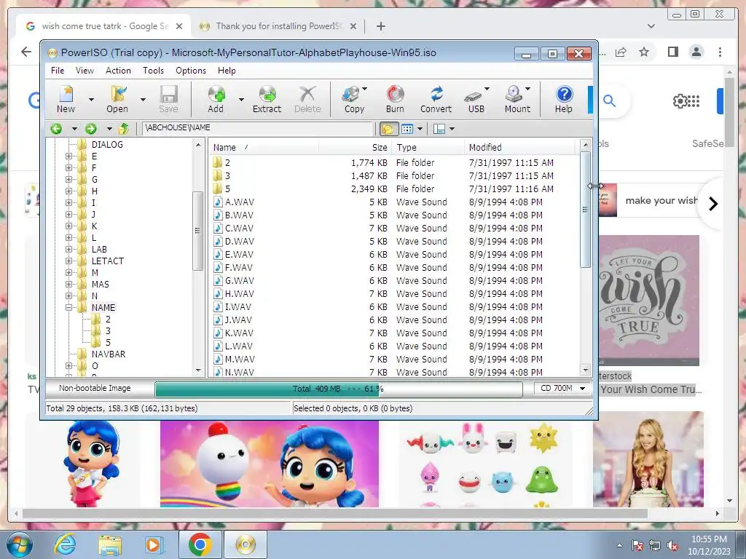Click the Google search magnifier icon
Viewport: 746px width, 559px height.
pos(610,100)
